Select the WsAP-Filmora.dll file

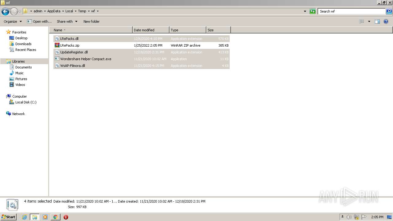pos(142,66)
